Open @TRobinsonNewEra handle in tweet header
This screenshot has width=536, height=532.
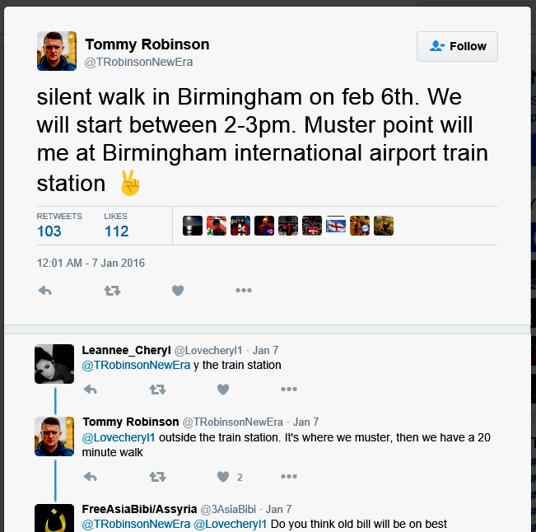coord(139,62)
